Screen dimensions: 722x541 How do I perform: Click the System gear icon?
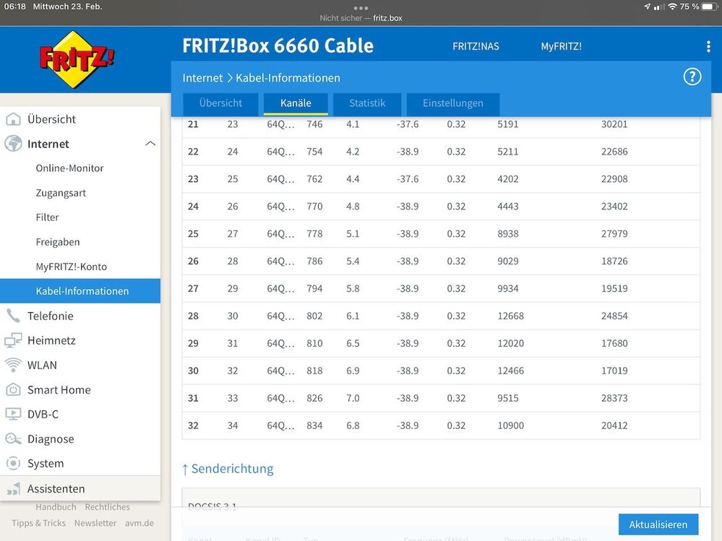pos(14,463)
